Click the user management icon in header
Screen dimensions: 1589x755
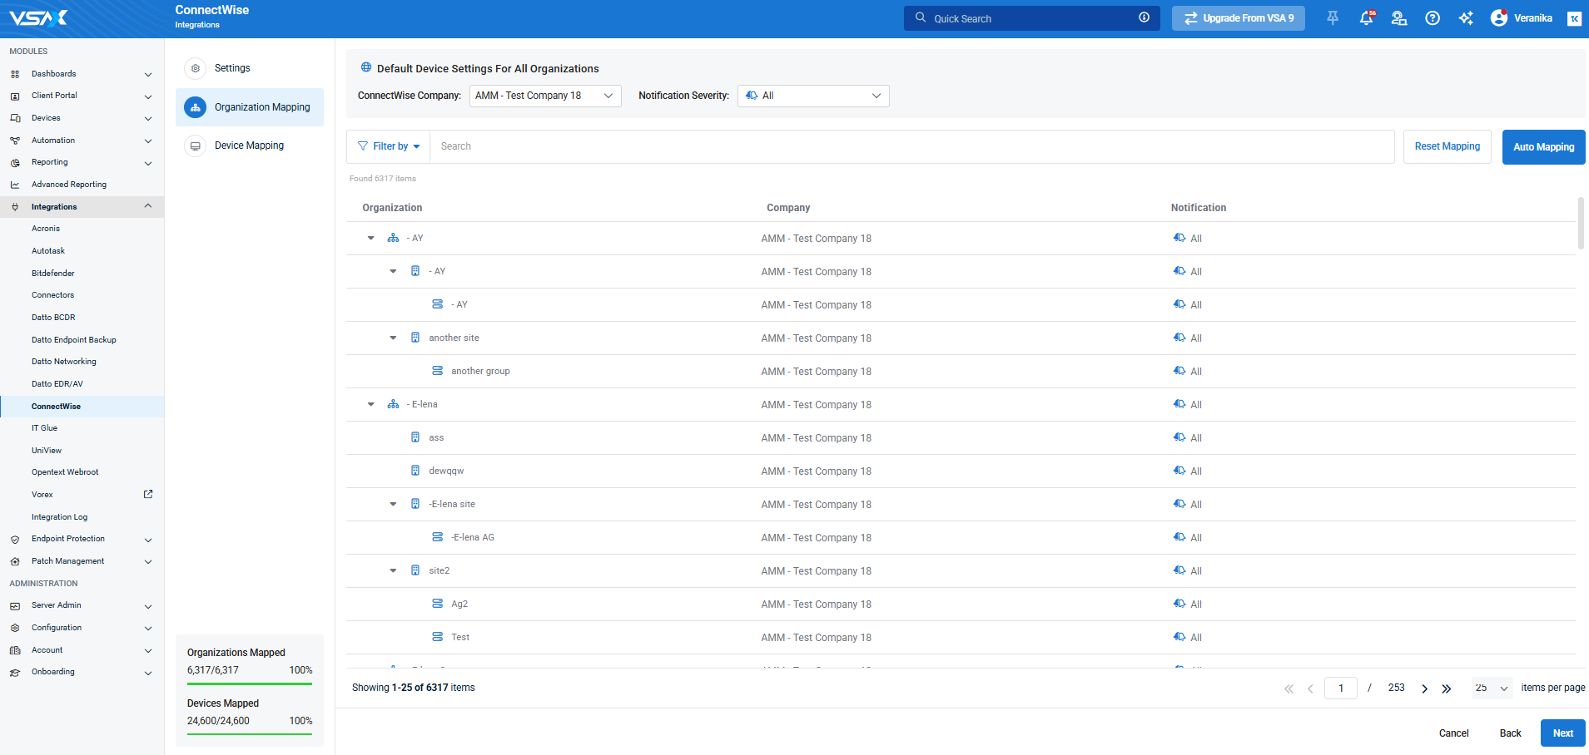[x=1399, y=18]
